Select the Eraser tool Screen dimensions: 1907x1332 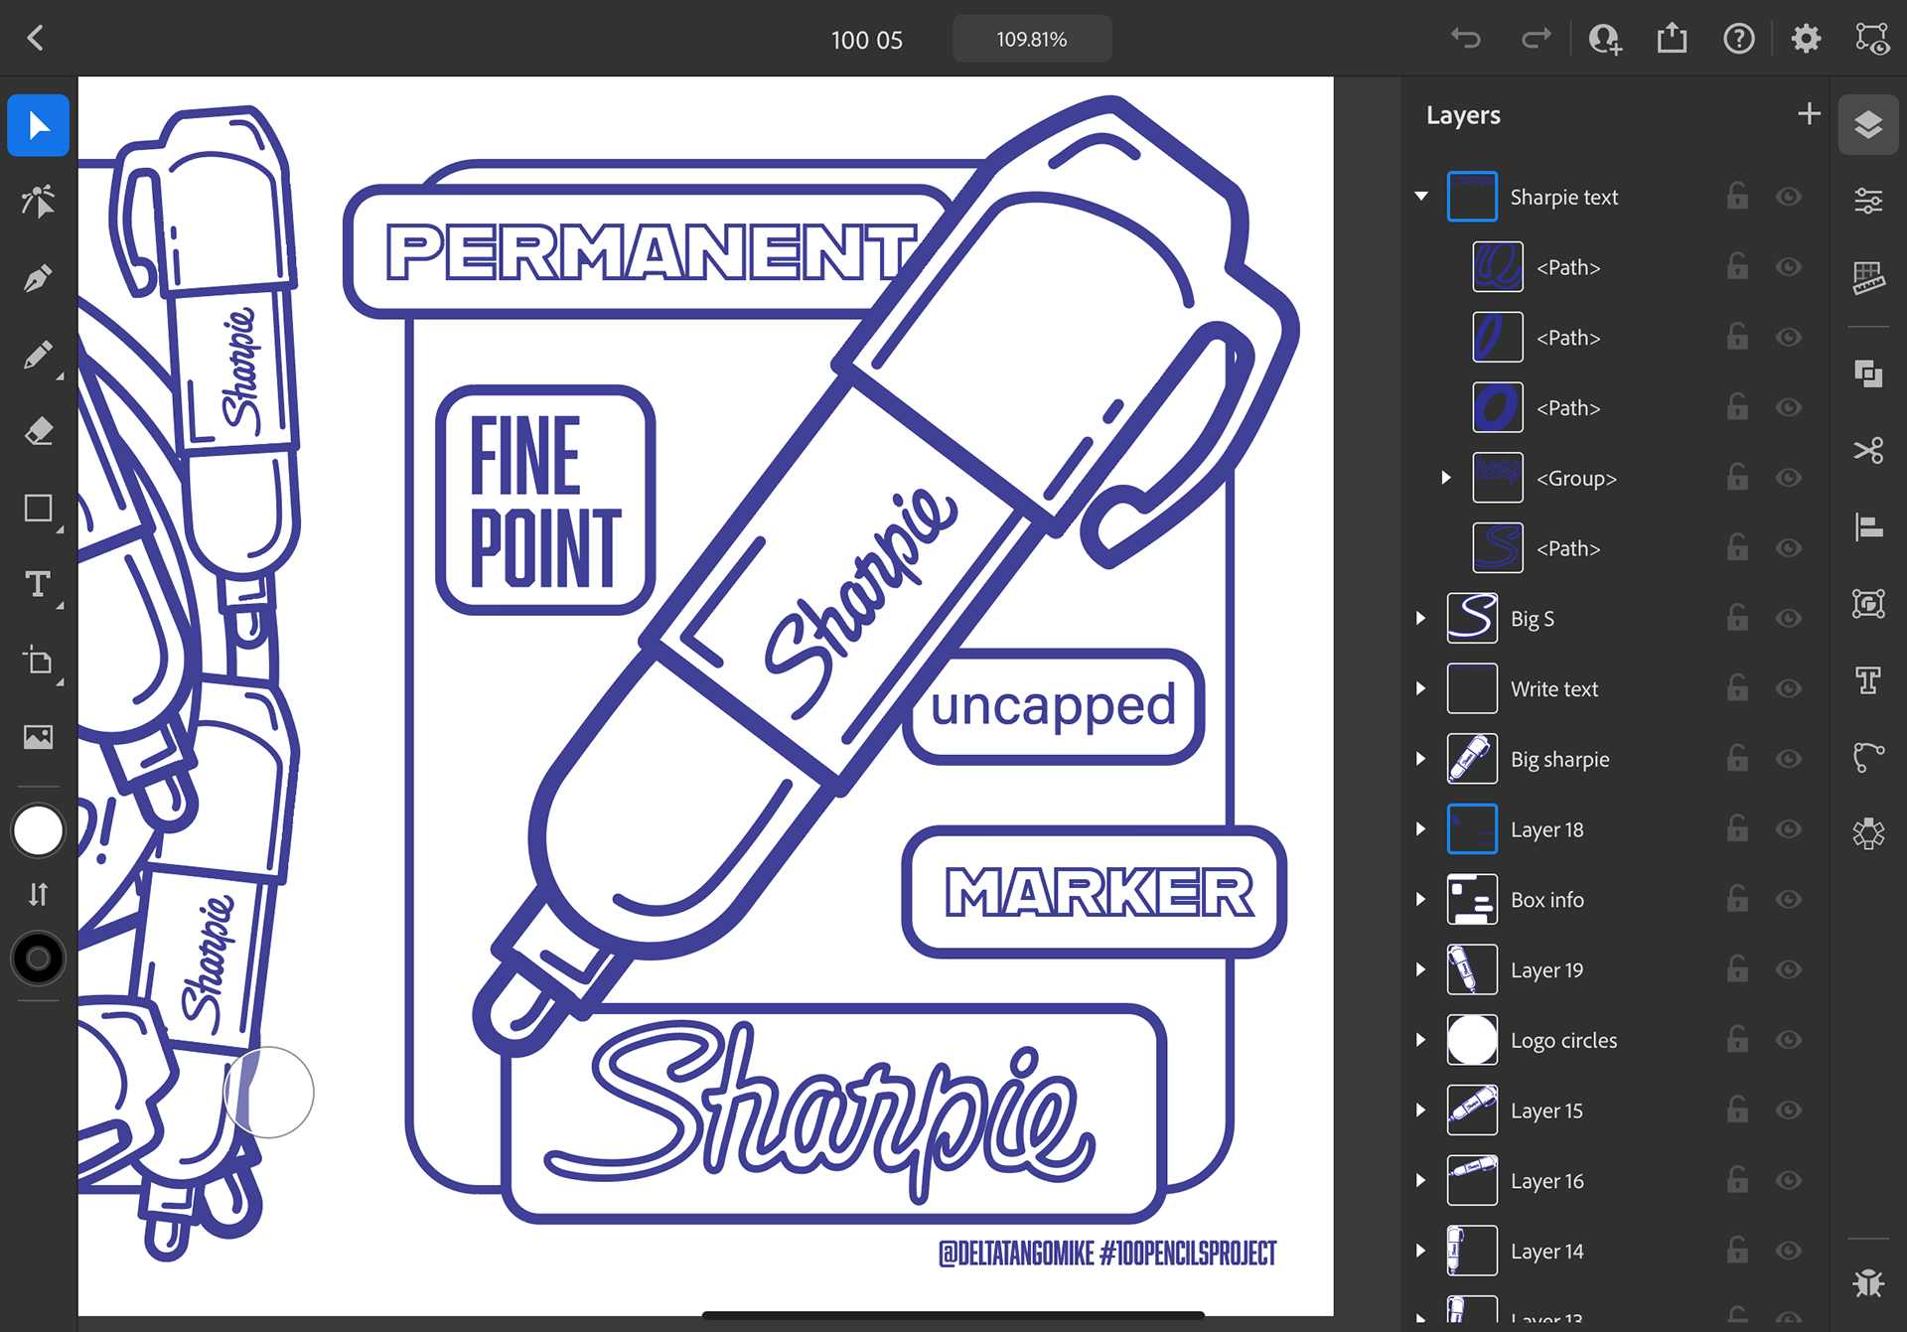coord(38,431)
